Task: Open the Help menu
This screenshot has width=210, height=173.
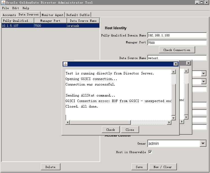Action: point(26,8)
